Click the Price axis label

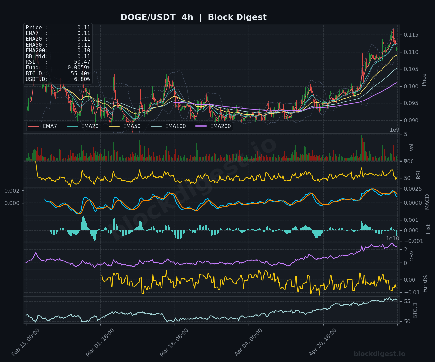click(x=424, y=80)
